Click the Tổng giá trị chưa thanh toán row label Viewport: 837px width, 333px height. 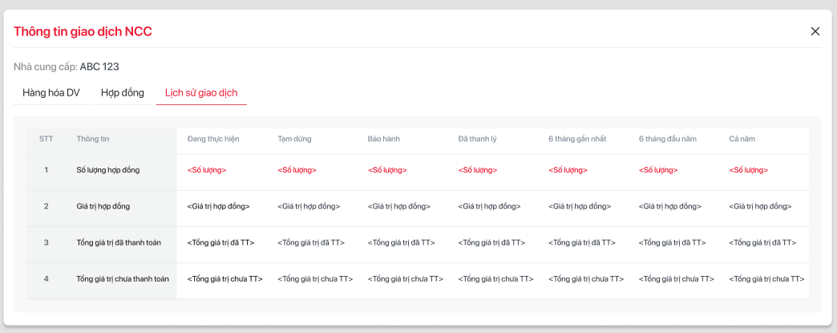(123, 279)
